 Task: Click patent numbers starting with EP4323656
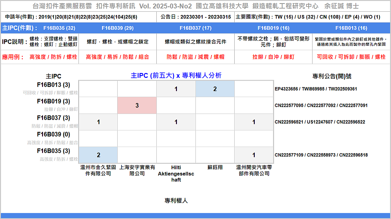pos(316,89)
